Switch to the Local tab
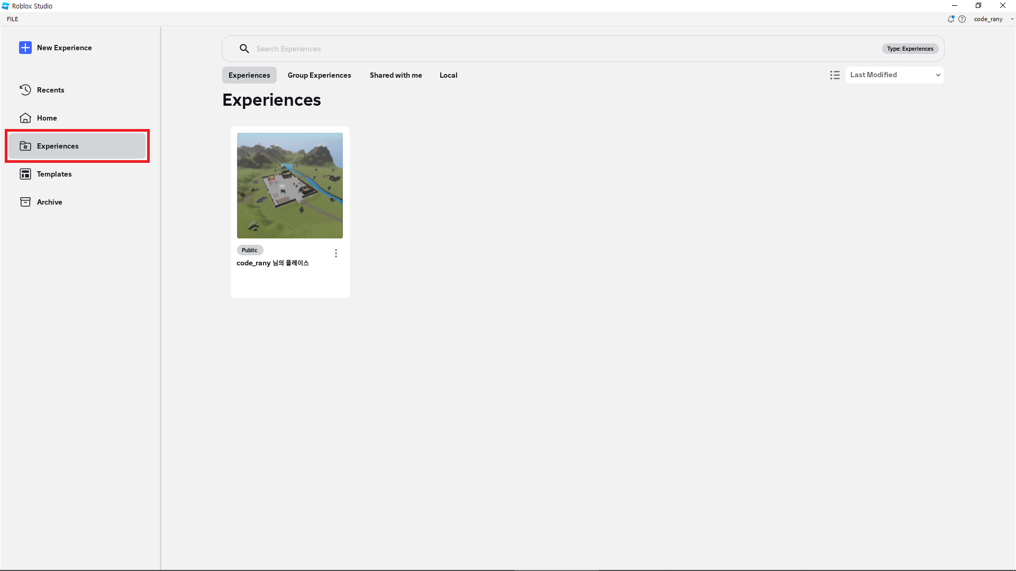The width and height of the screenshot is (1016, 571). click(448, 75)
